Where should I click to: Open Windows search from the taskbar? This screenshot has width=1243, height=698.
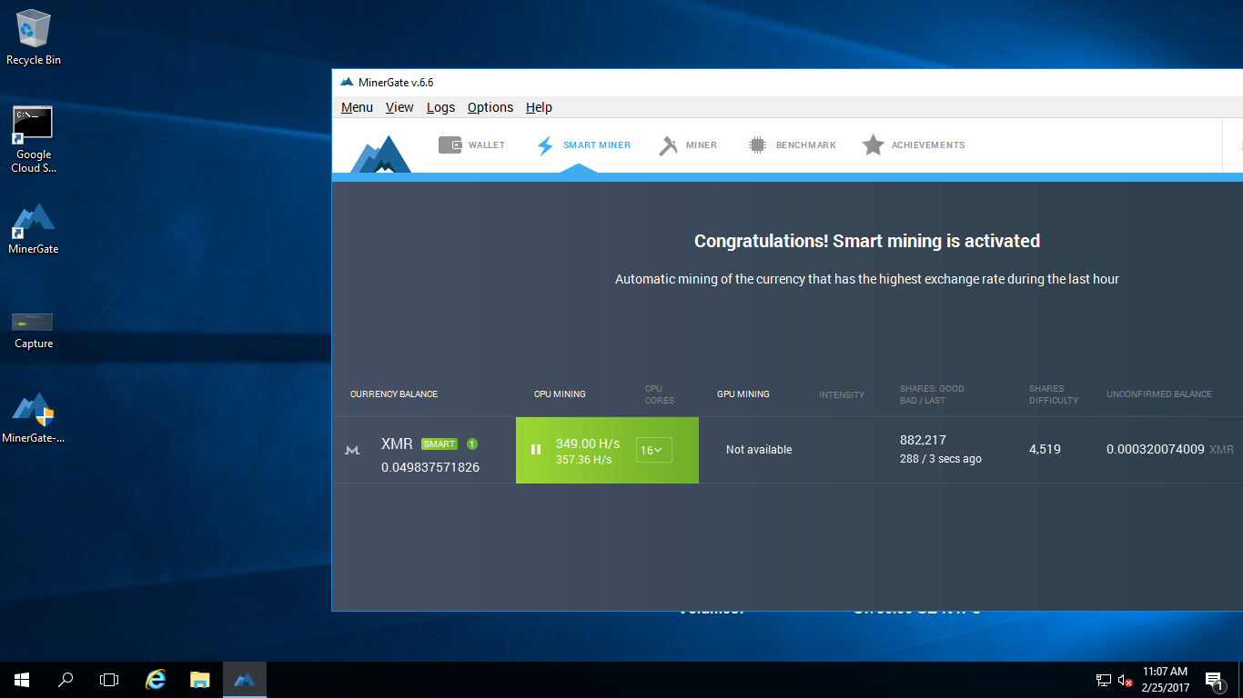[x=66, y=680]
